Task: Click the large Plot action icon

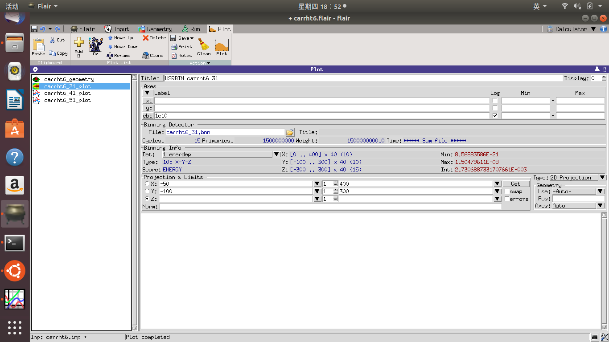Action: point(222,47)
